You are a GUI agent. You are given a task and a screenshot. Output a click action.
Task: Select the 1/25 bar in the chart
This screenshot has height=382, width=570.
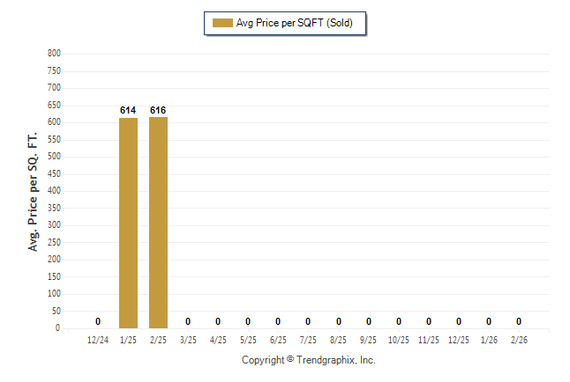[x=128, y=223]
